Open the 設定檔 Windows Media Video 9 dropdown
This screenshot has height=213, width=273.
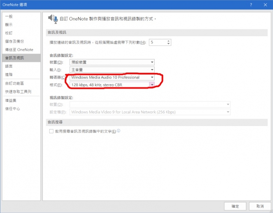(x=150, y=112)
